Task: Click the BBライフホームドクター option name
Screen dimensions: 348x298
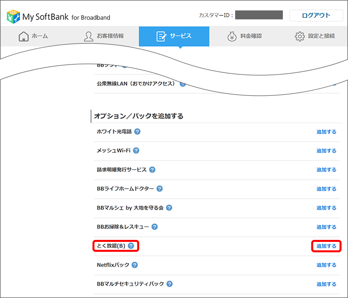Action: [x=125, y=189]
